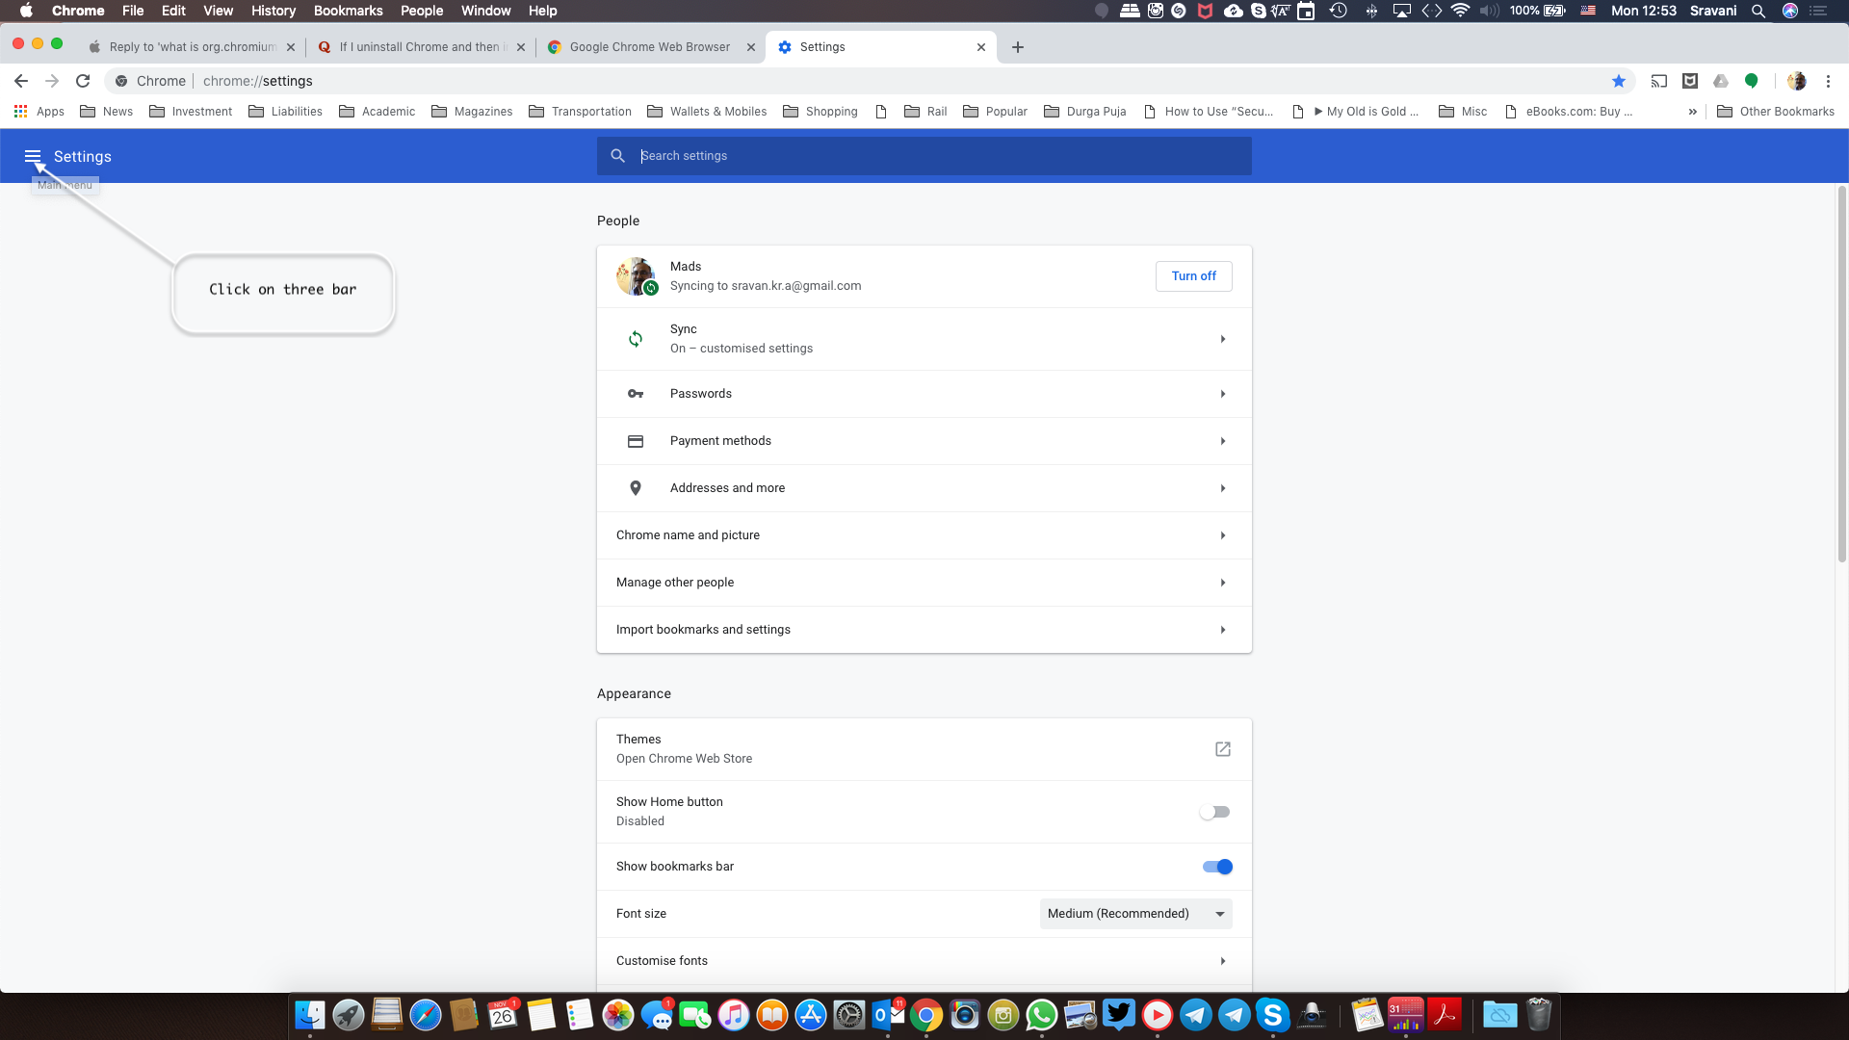Expand Manage other people
This screenshot has width=1849, height=1040.
924,582
